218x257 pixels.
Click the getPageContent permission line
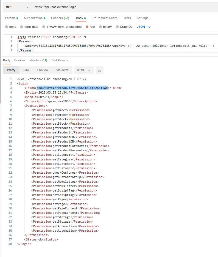tap(66, 209)
